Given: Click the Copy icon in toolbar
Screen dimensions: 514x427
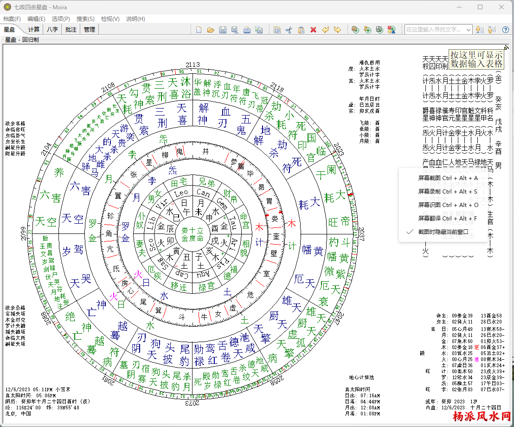Looking at the screenshot, I should [x=277, y=30].
